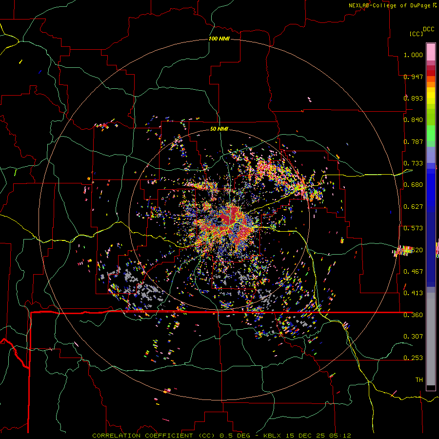Click the 0.573 color scale label
Viewport: 439px width, 439px height.
pyautogui.click(x=413, y=228)
